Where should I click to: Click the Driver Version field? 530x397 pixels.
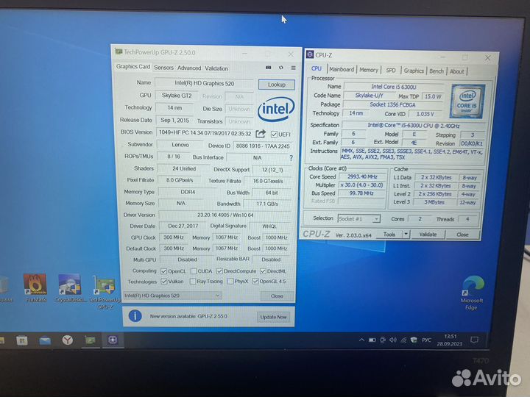225,215
